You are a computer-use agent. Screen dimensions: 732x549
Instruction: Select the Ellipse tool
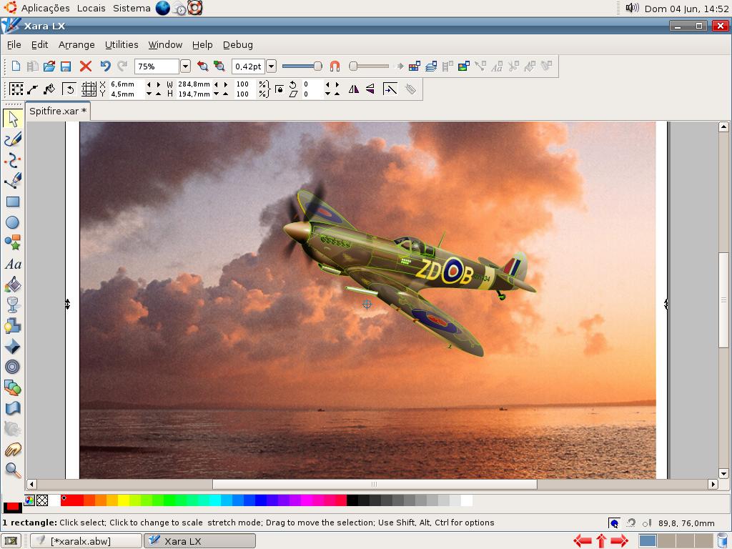tap(13, 222)
